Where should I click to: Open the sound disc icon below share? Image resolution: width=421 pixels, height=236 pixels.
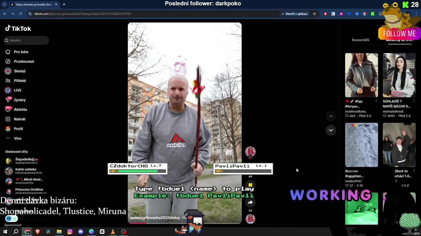click(250, 219)
